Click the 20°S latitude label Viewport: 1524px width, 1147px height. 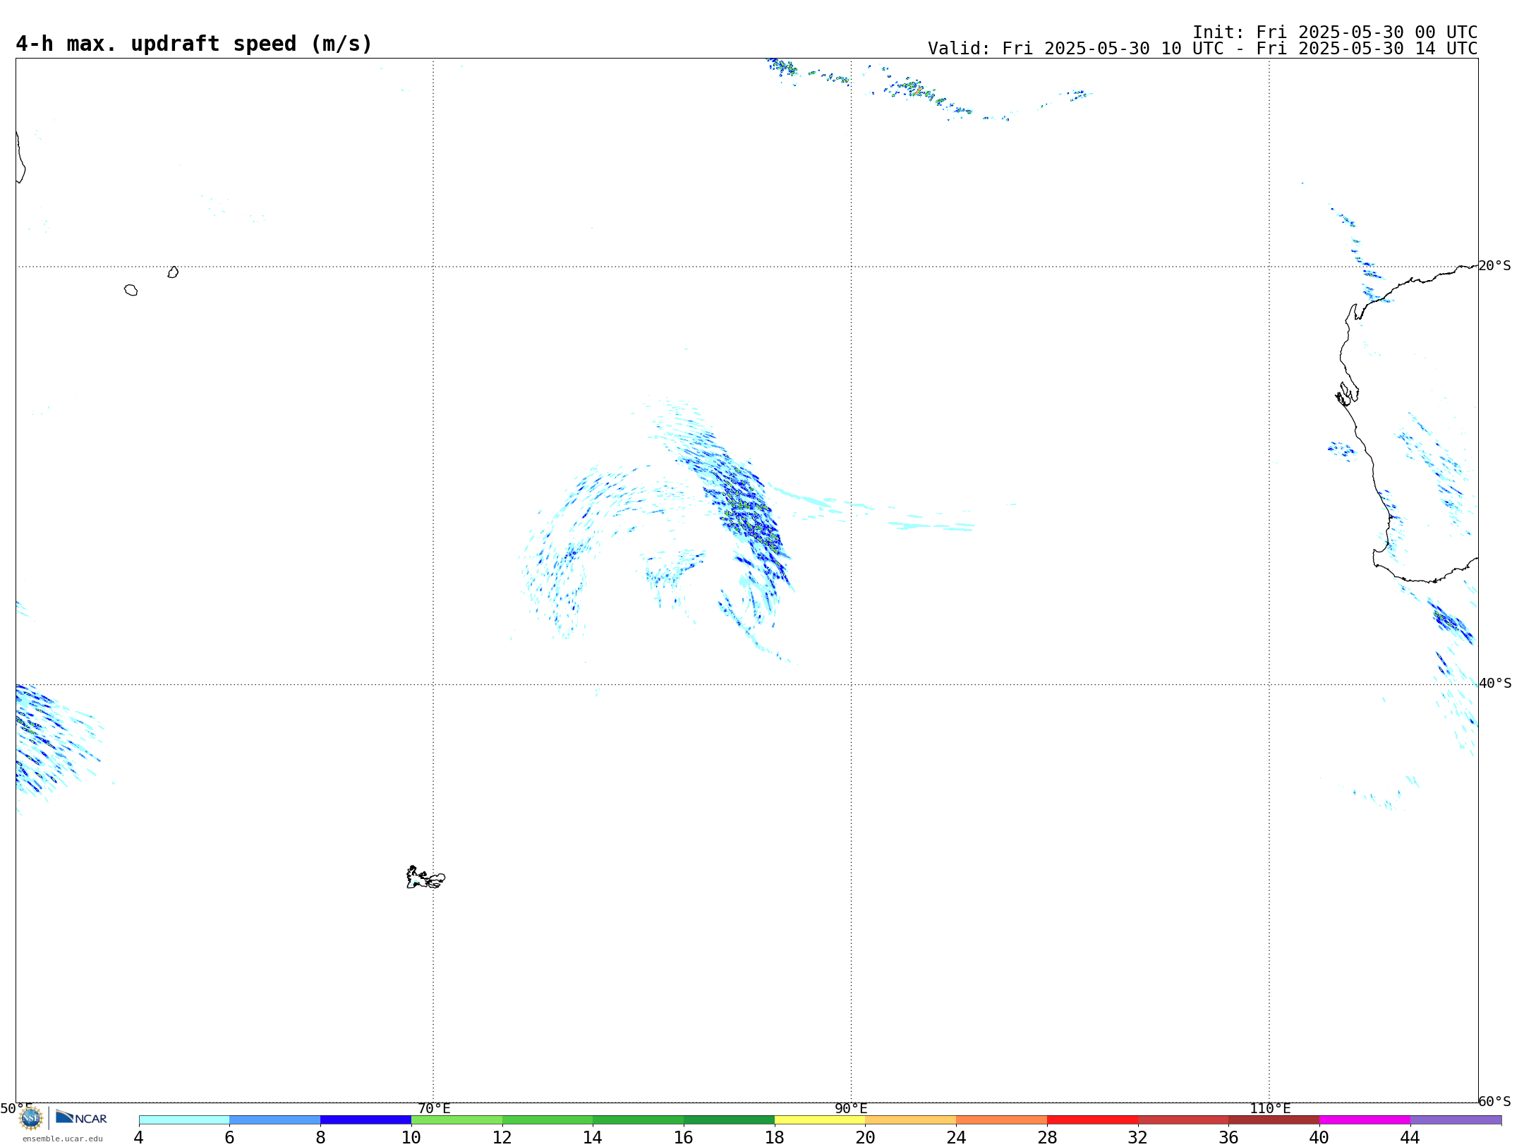pos(1494,266)
